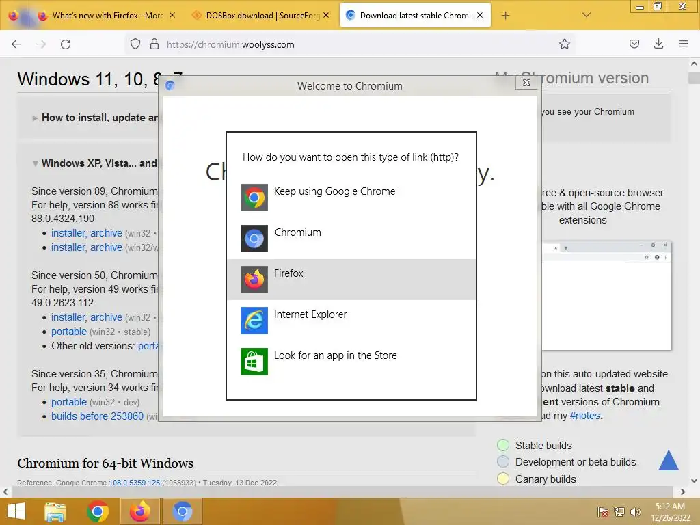This screenshot has width=700, height=525.
Task: Click the blue scroll-to-top triangle
Action: click(669, 460)
